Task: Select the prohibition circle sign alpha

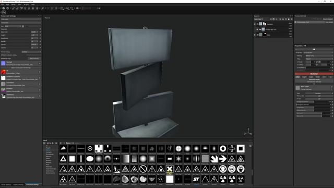Action: (143, 169)
